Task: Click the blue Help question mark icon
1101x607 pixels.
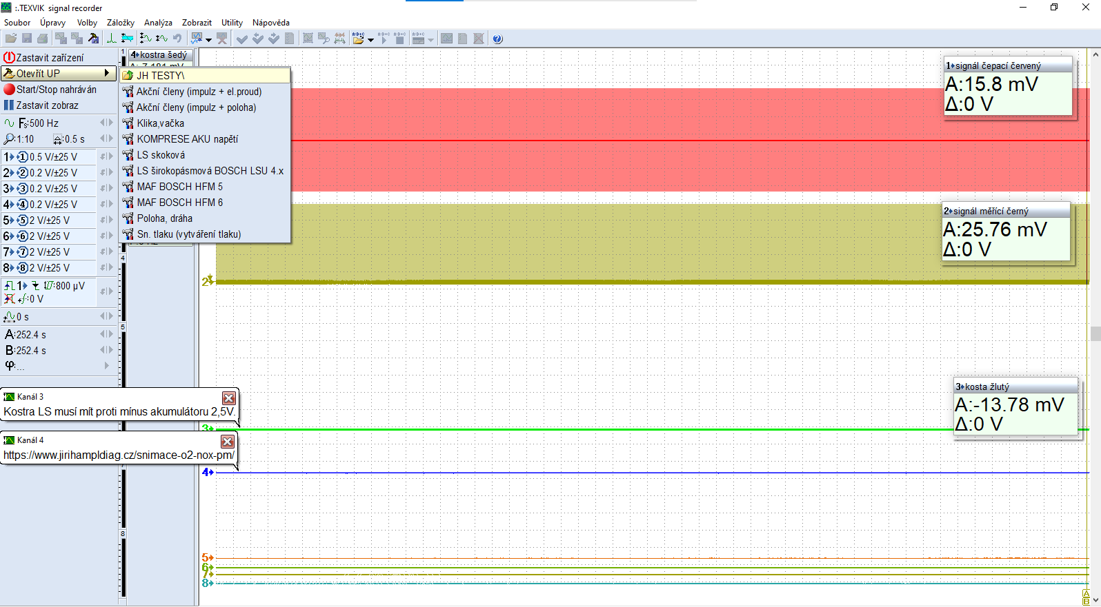Action: [498, 39]
